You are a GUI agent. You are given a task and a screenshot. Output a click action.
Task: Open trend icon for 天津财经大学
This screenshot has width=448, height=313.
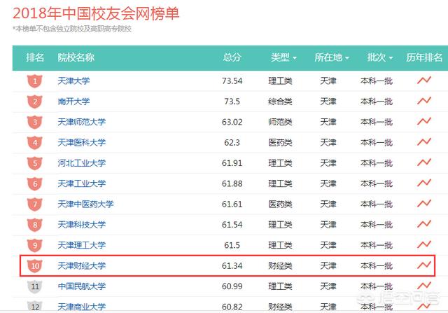(x=423, y=265)
